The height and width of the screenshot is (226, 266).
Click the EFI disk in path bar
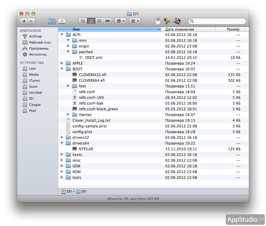pyautogui.click(x=67, y=192)
